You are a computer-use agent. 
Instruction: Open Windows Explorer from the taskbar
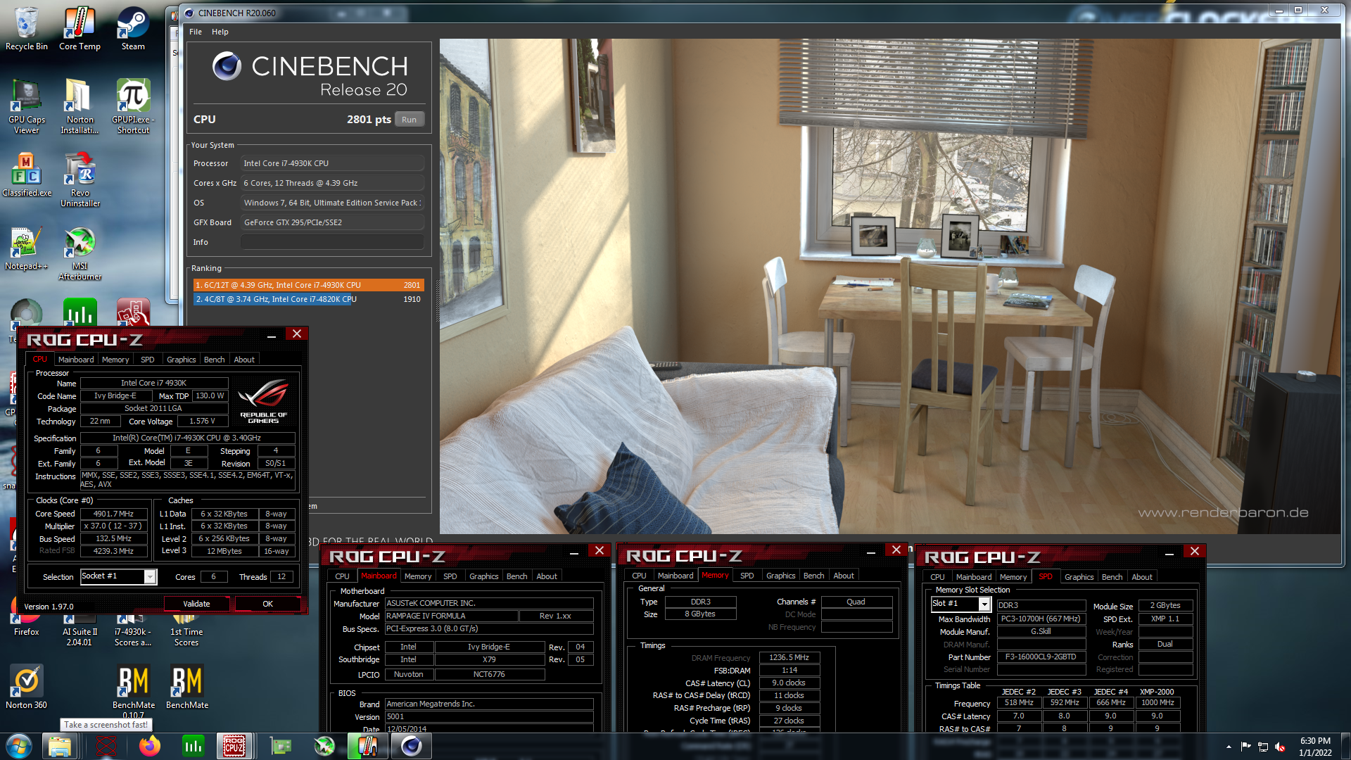(60, 746)
